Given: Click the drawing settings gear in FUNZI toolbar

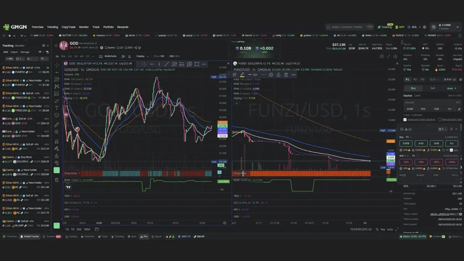Looking at the screenshot, I should pos(271,75).
